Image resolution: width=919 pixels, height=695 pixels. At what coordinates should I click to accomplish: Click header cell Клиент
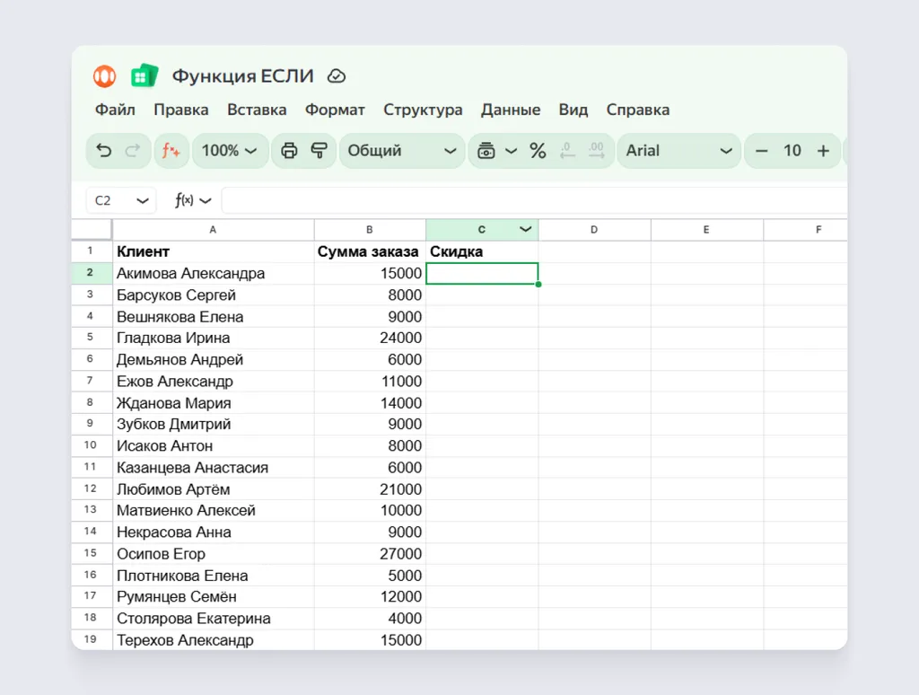click(x=214, y=251)
